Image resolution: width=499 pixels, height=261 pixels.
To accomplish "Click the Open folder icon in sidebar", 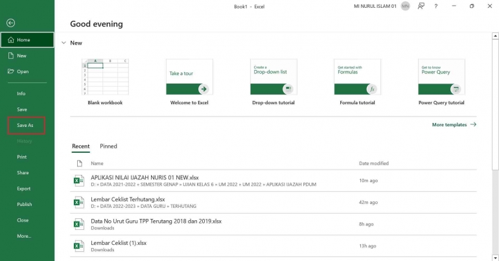I will click(x=11, y=71).
